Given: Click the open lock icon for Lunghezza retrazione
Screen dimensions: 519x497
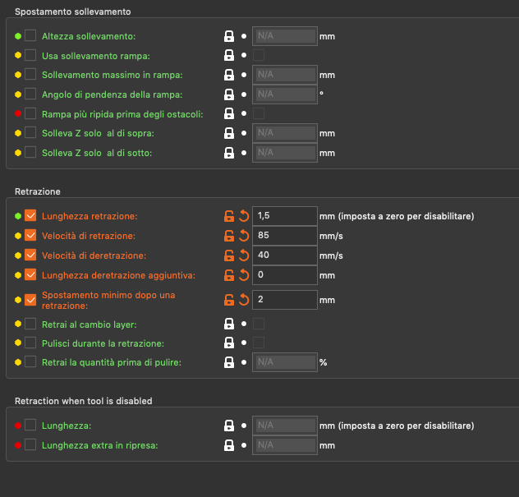Looking at the screenshot, I should click(x=230, y=216).
